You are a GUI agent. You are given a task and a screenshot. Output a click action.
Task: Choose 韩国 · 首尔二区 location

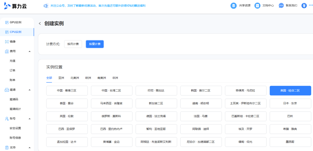[201, 91]
